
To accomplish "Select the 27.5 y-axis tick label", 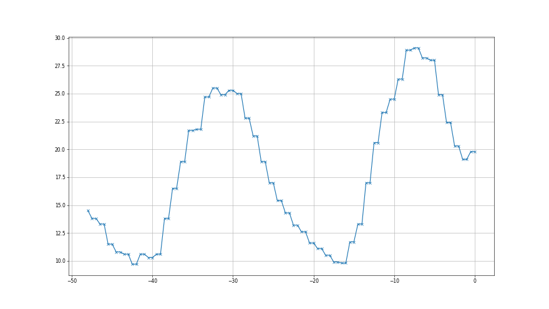I will tap(59, 66).
